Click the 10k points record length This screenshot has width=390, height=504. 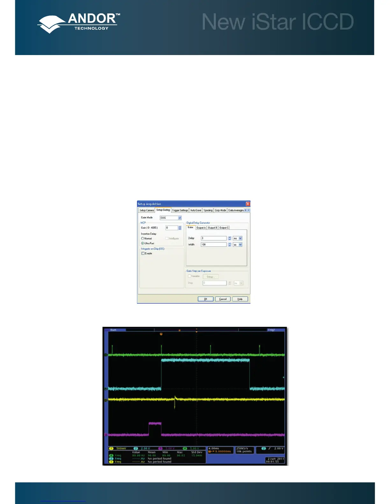(244, 451)
